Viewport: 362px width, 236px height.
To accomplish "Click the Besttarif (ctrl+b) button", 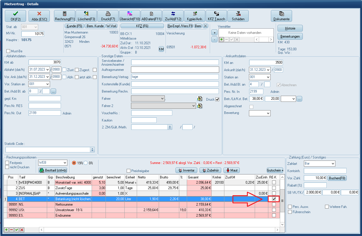I will coord(53,170).
